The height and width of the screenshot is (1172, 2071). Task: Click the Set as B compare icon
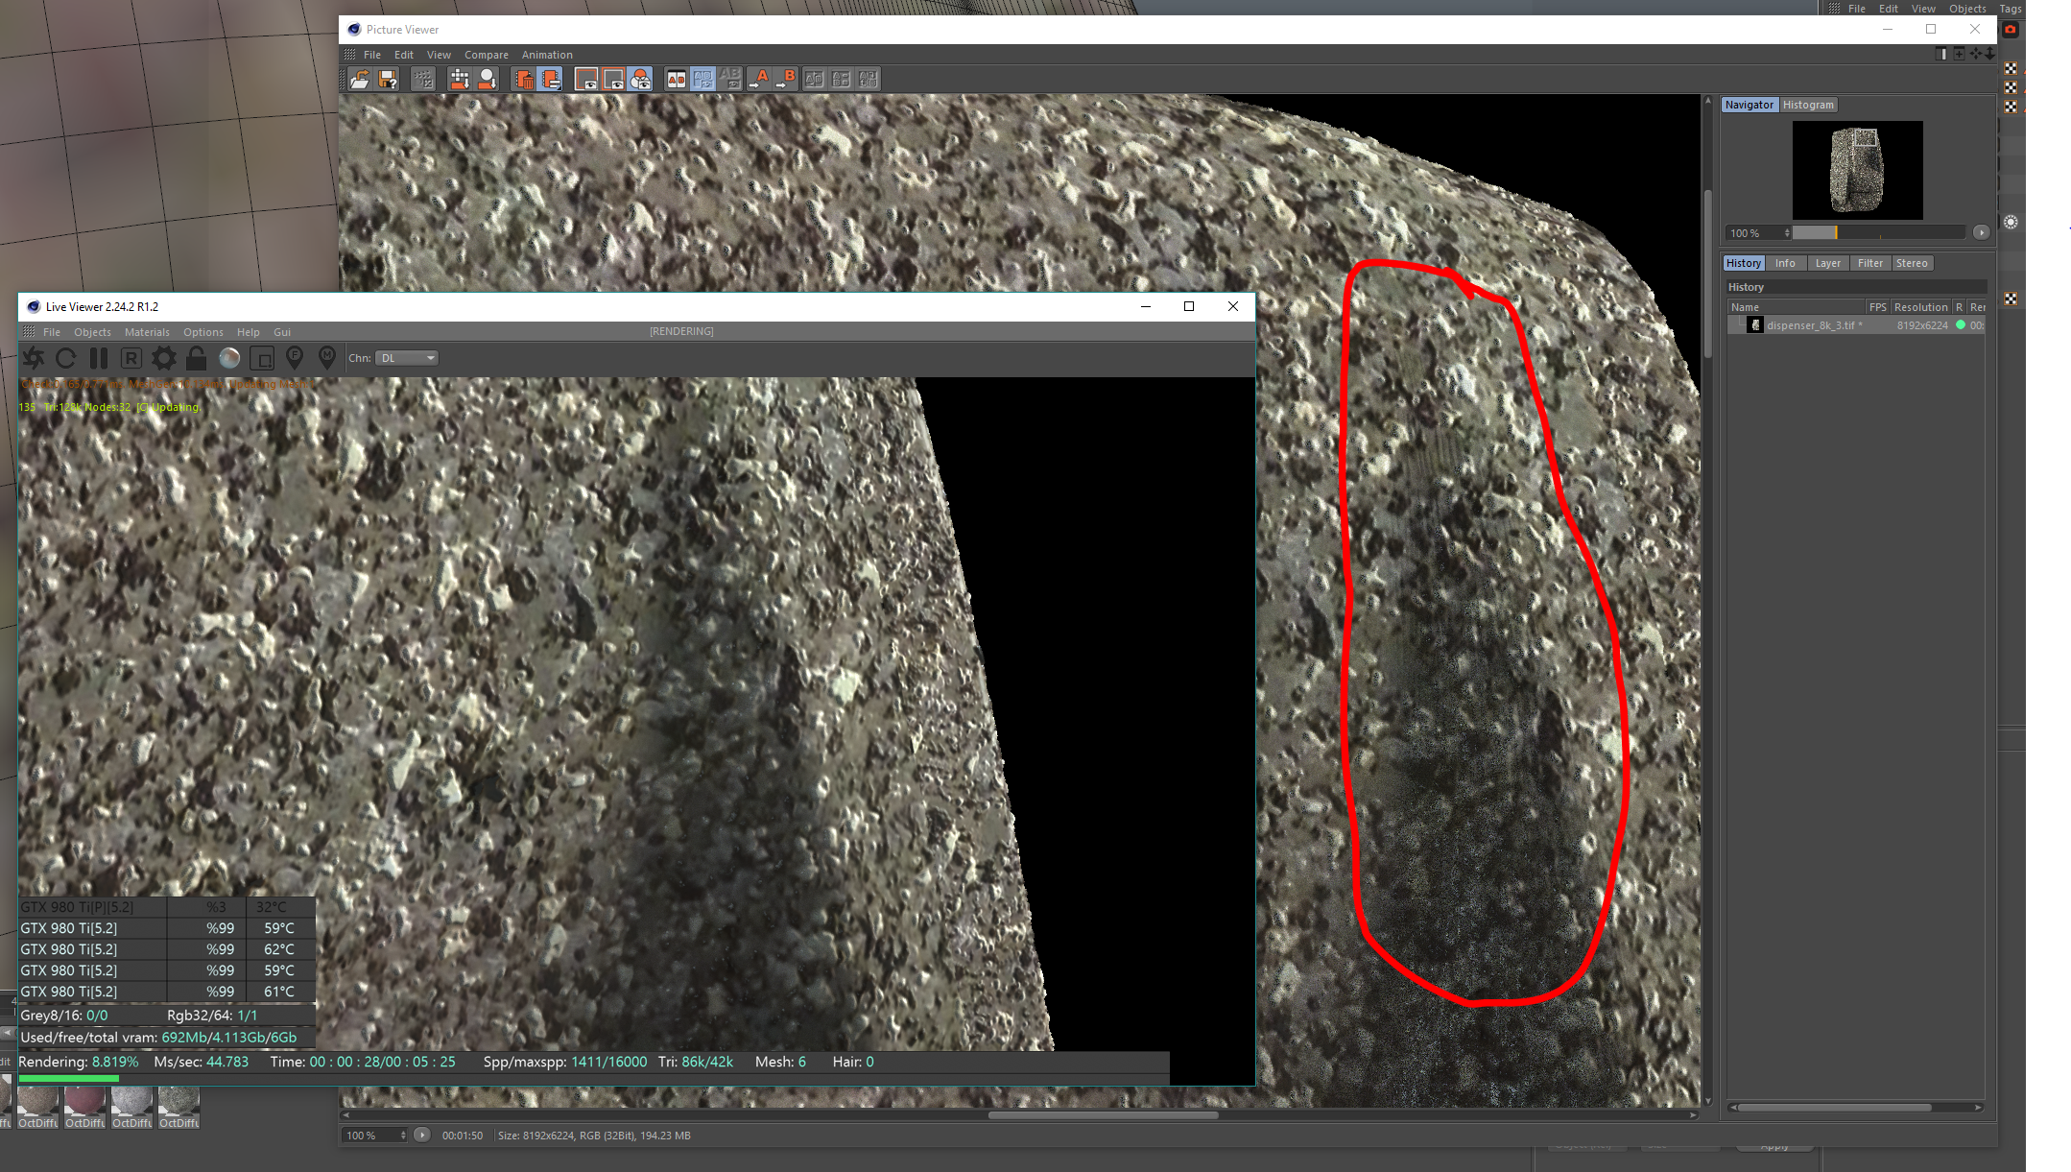coord(786,79)
